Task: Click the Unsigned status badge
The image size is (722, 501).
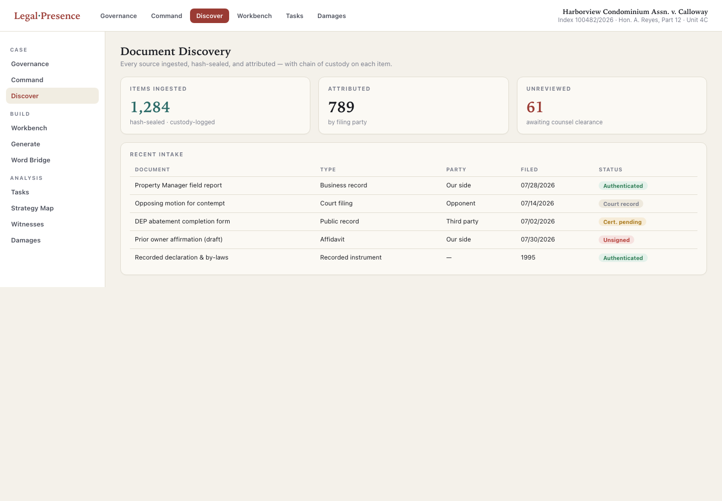Action: coord(616,240)
